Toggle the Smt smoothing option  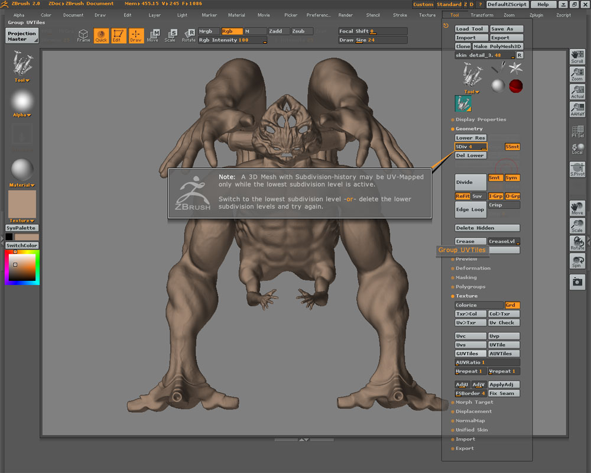[495, 178]
